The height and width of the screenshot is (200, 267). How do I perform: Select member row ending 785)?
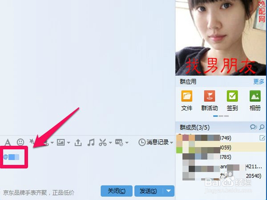click(x=221, y=157)
